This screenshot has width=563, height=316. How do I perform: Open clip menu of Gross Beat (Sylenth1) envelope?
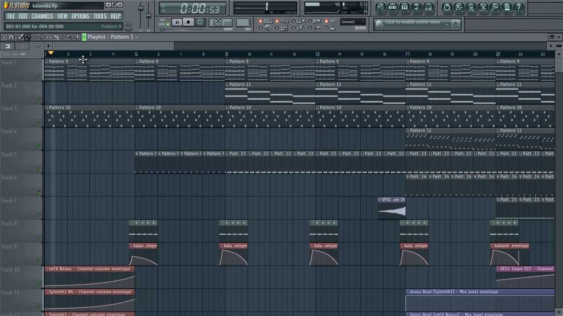coord(408,292)
